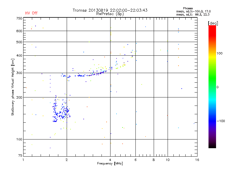This screenshot has width=232, height=174.
Task: Click the x-axis tick label '8'
Action: point(154,160)
